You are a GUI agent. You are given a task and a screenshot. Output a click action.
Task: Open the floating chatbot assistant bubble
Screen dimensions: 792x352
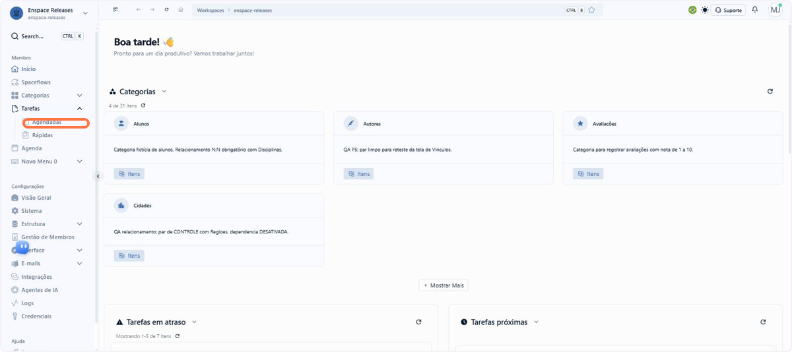(x=22, y=247)
